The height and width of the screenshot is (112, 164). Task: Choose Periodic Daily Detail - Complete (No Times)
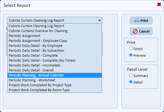(42, 61)
